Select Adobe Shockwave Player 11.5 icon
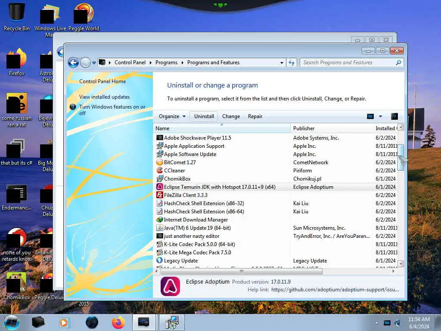 (160, 137)
